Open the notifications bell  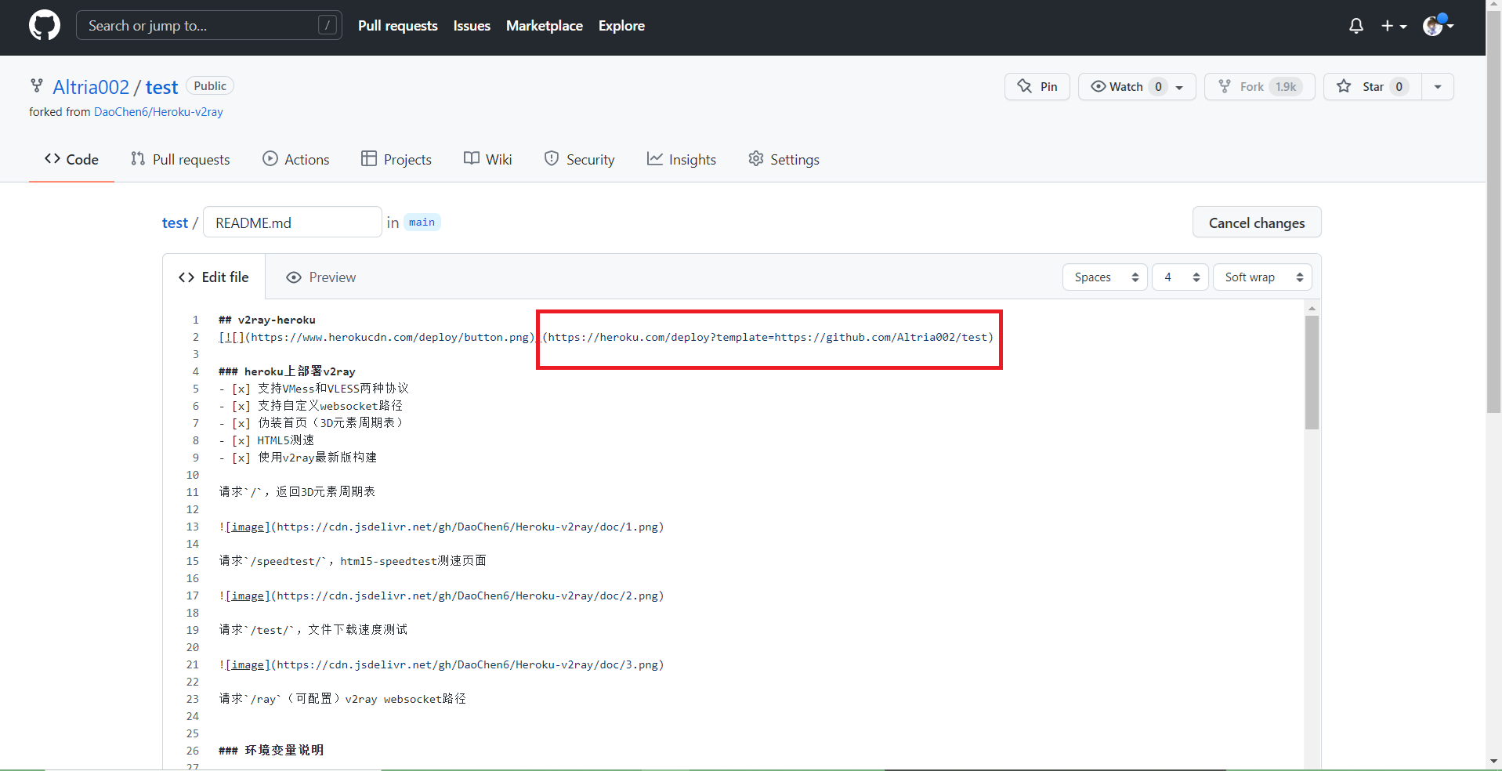point(1356,26)
